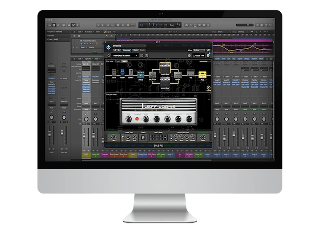Click the master volume slider in Logic toolbar
319x239 pixels.
coord(245,25)
